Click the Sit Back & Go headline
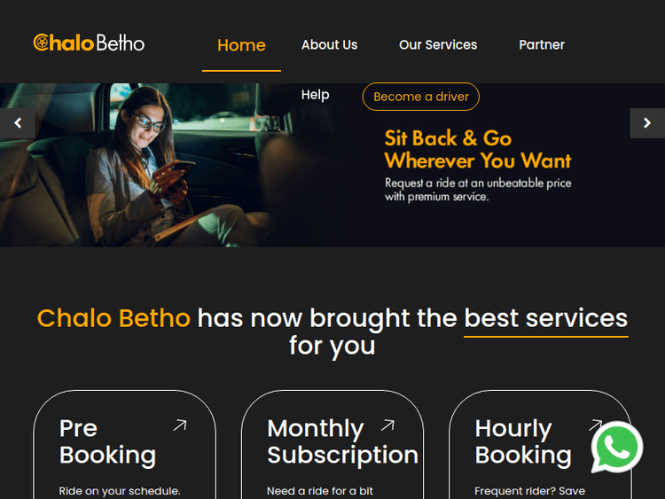Image resolution: width=665 pixels, height=499 pixels. pyautogui.click(x=478, y=149)
